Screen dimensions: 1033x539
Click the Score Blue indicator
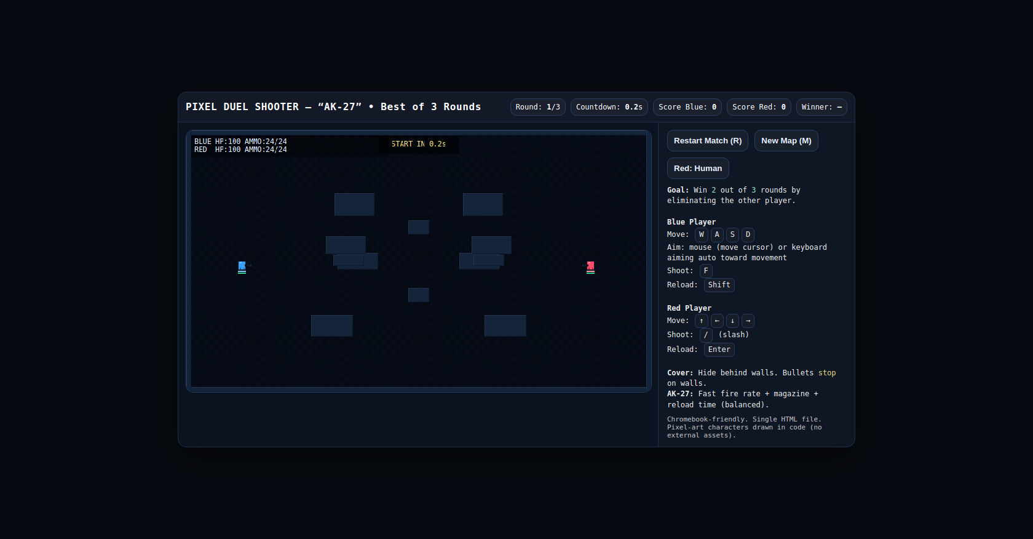click(x=687, y=107)
